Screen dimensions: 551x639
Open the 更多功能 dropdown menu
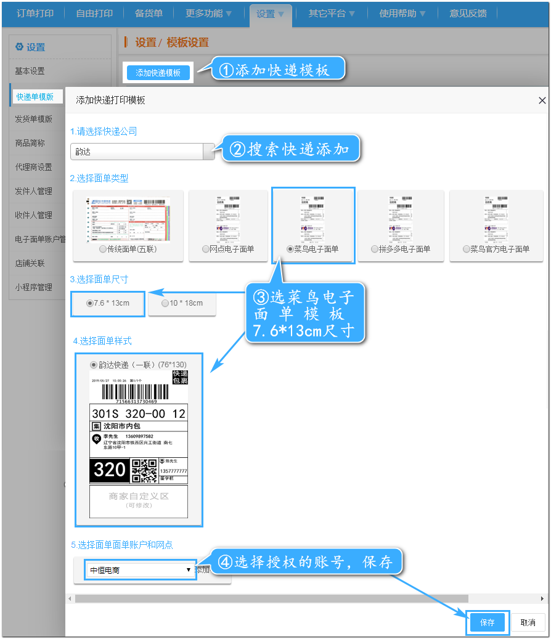(209, 14)
